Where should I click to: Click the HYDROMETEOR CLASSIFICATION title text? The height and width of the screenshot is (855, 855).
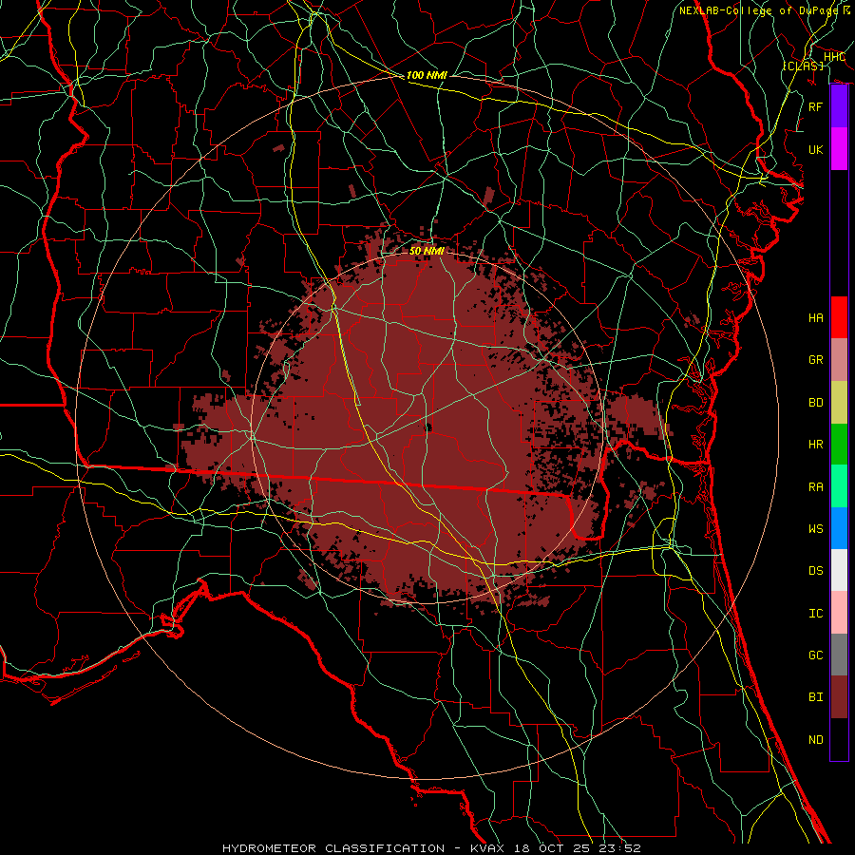pos(333,848)
